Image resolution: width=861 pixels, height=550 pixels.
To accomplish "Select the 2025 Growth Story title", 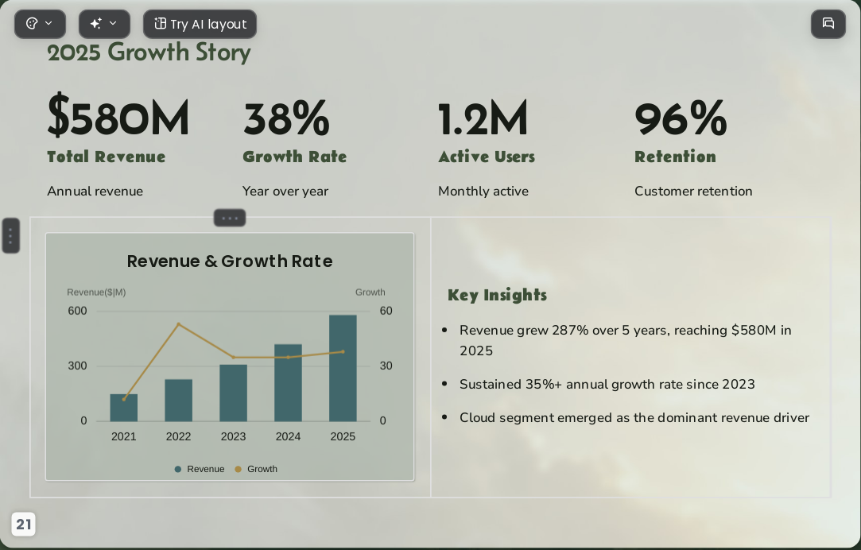I will (x=149, y=52).
